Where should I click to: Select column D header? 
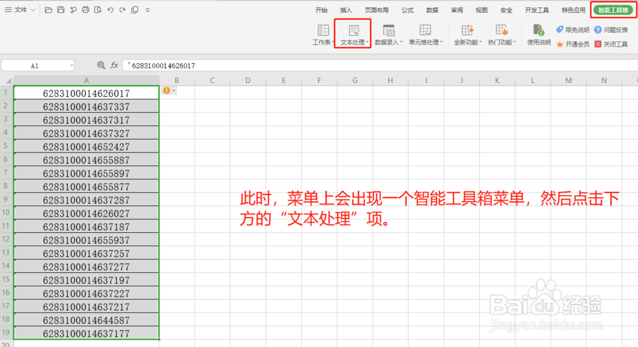[x=248, y=80]
